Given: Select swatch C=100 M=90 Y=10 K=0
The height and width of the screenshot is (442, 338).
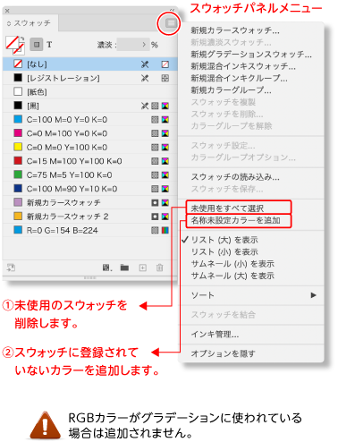Looking at the screenshot, I should coord(90,189).
